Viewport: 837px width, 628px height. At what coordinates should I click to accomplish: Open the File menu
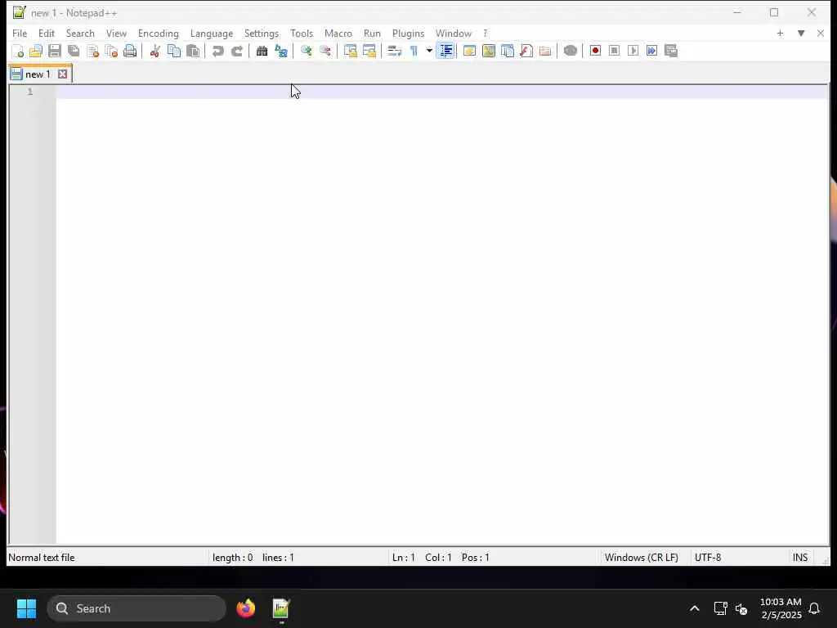20,33
